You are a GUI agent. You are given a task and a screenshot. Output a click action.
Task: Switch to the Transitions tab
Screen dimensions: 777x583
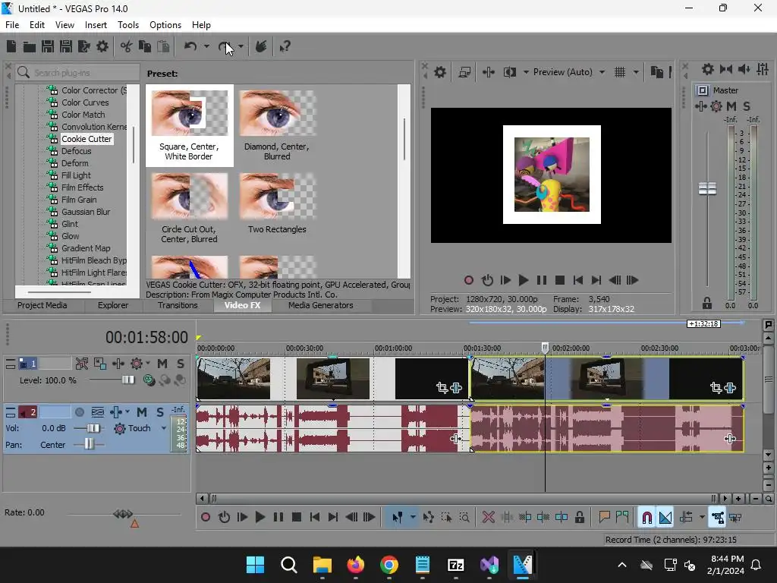[x=178, y=305]
